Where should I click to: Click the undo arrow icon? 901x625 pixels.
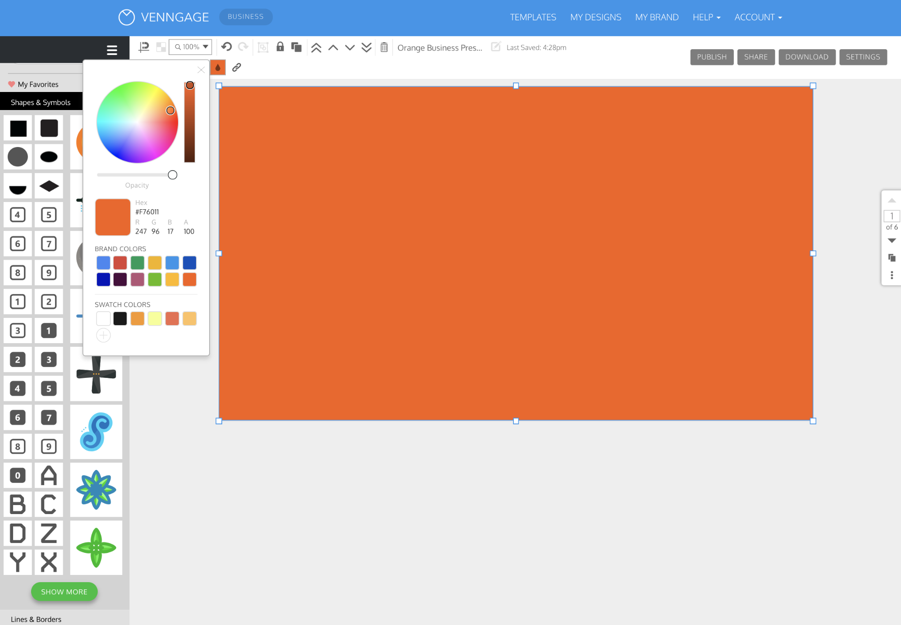[x=226, y=47]
